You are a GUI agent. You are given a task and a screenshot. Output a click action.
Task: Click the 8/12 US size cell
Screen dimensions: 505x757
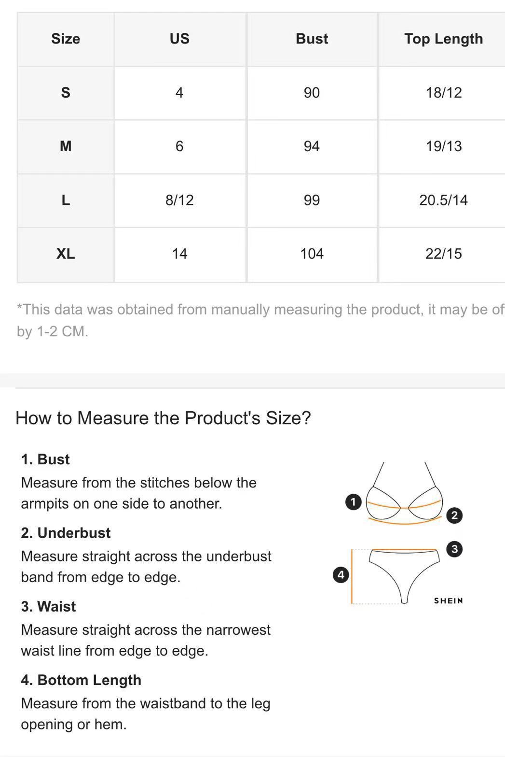pos(179,200)
